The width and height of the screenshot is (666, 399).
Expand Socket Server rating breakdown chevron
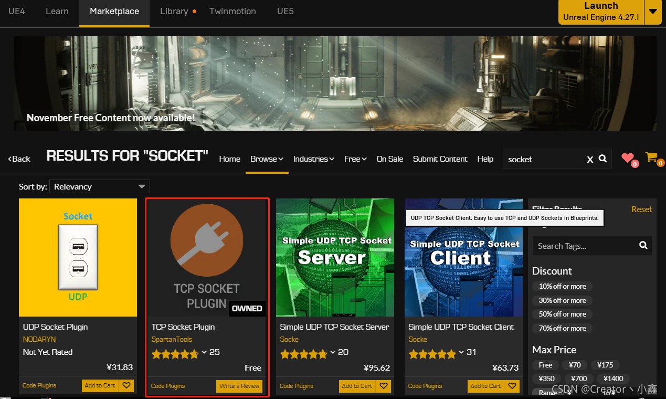[332, 352]
